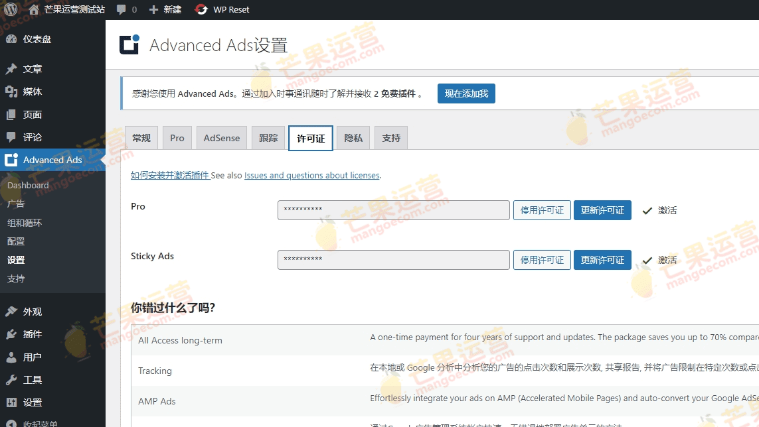759x427 pixels.
Task: Click the comment icon for 评论
Action: pyautogui.click(x=11, y=137)
